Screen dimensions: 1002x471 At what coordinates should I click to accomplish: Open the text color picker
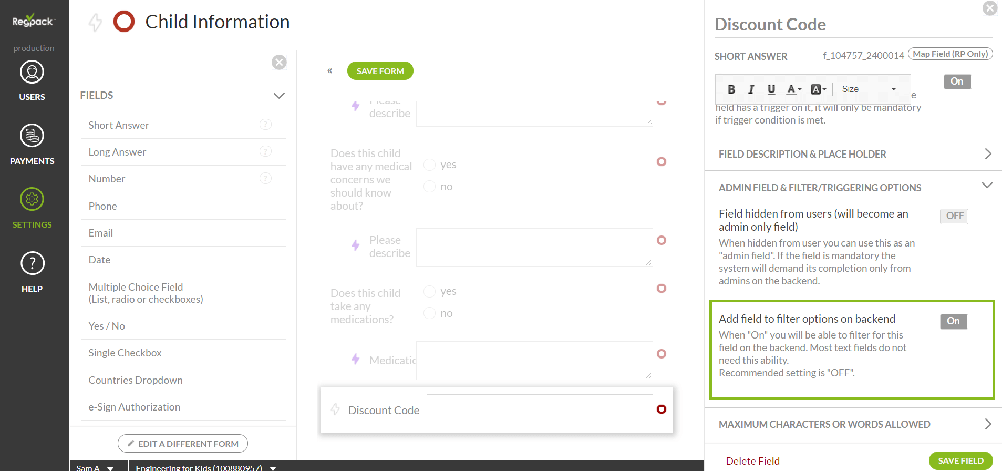[793, 89]
